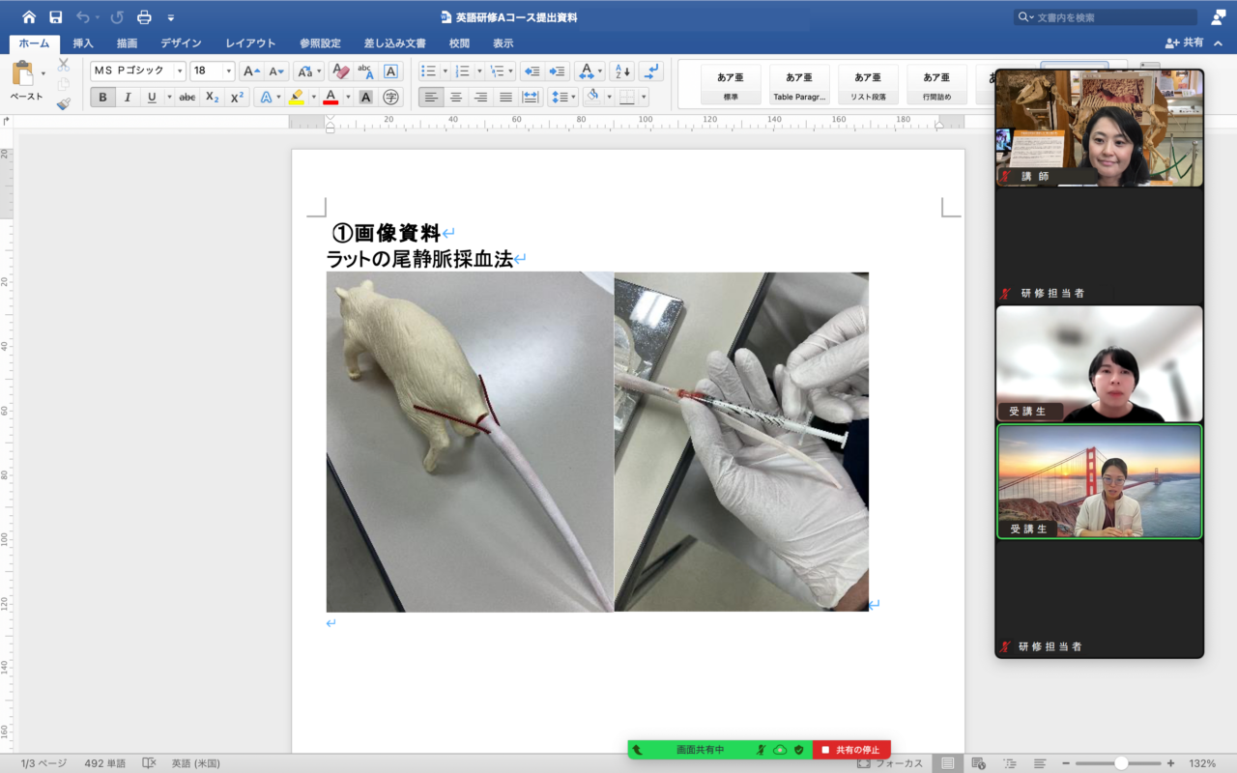Open the 校閲 ribbon tab

point(459,43)
